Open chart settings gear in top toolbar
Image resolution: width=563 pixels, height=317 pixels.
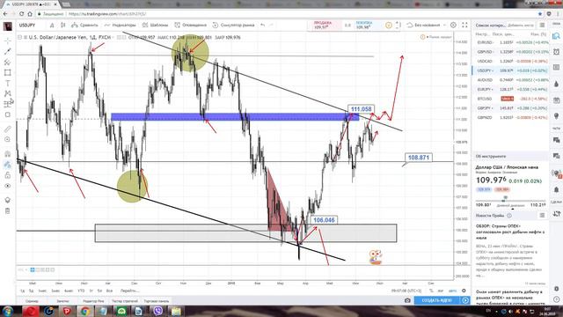pyautogui.click(x=454, y=26)
